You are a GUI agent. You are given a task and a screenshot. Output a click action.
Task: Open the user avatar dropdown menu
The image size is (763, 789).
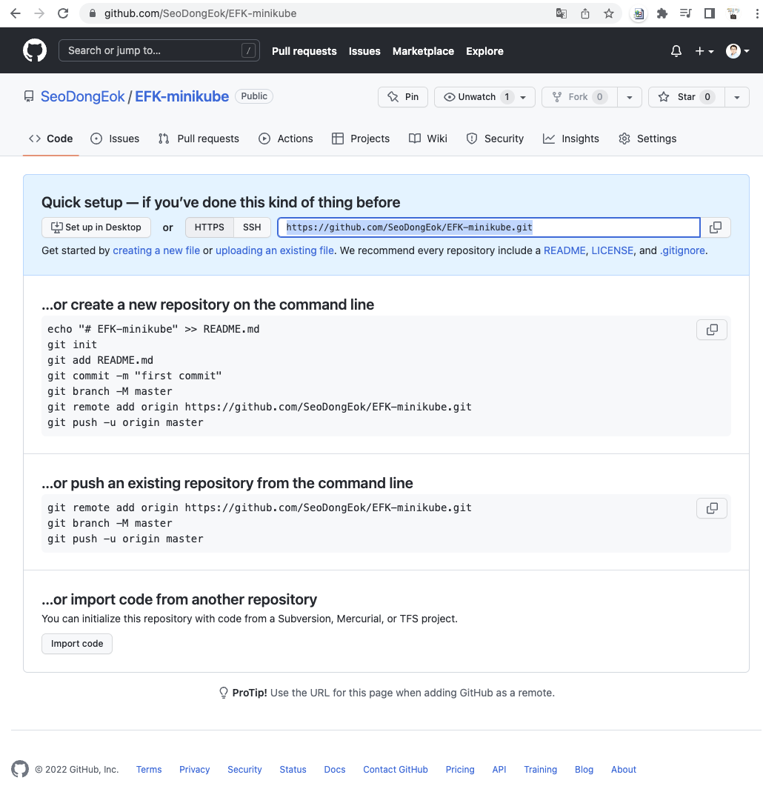click(737, 51)
